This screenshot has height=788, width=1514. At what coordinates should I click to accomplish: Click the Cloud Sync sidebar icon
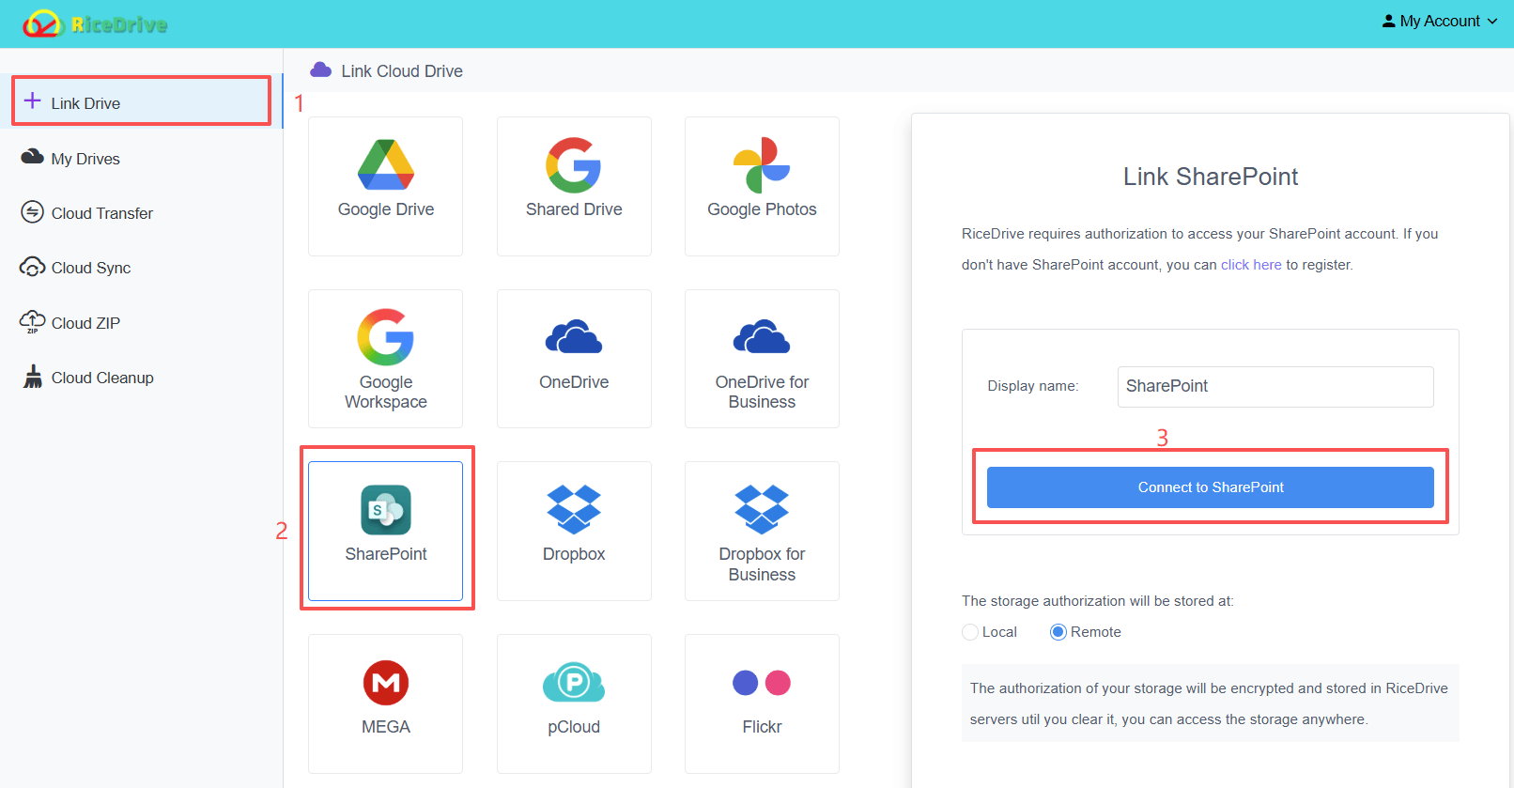tap(32, 267)
